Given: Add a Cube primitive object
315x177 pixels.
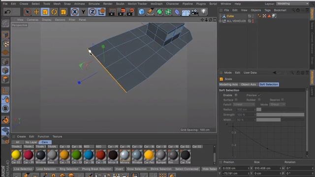Looking at the screenshot, I should point(141,12).
